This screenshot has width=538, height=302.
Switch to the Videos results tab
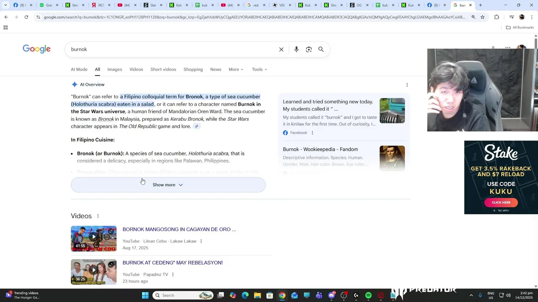[136, 69]
